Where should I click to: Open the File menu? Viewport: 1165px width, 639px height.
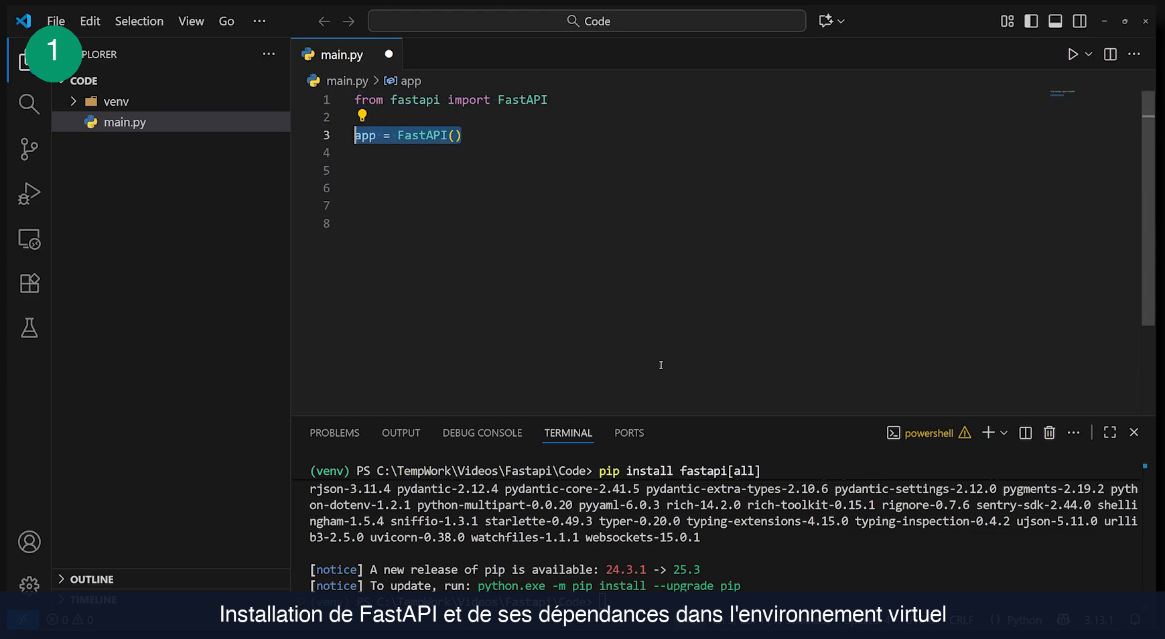(x=56, y=21)
